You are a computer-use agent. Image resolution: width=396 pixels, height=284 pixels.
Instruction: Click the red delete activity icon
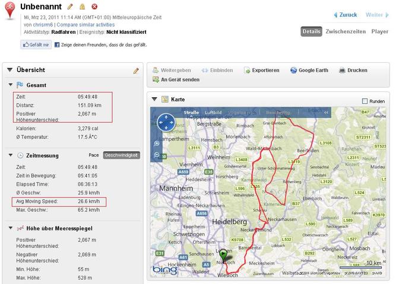point(94,7)
